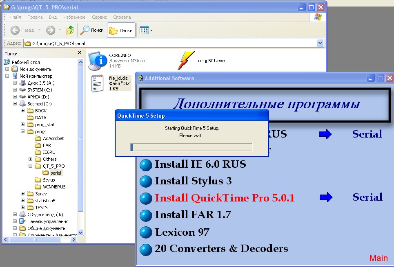Open the Справка menu
This screenshot has height=267, width=394.
coord(122,17)
